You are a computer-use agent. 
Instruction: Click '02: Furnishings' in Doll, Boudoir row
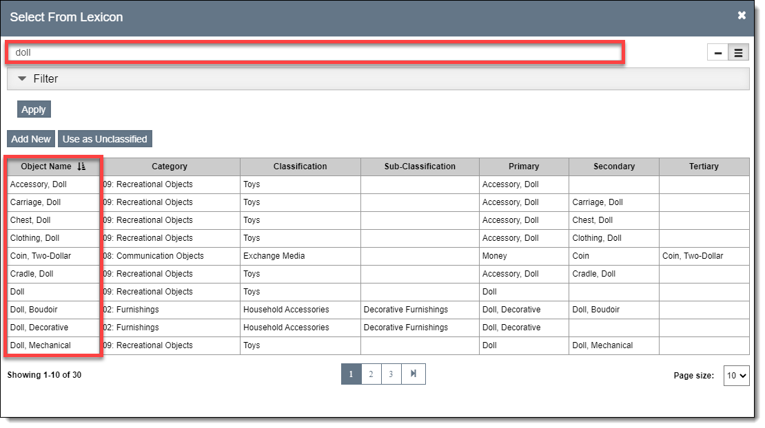[x=131, y=310]
